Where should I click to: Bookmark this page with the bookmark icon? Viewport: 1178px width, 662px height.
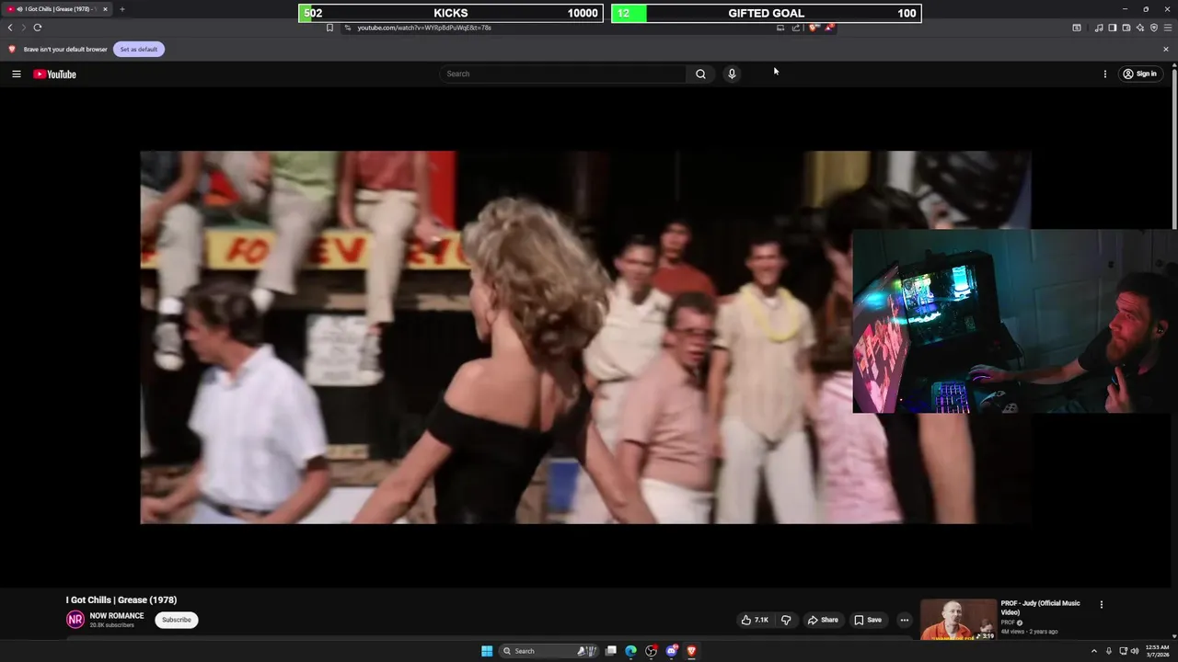pos(329,28)
